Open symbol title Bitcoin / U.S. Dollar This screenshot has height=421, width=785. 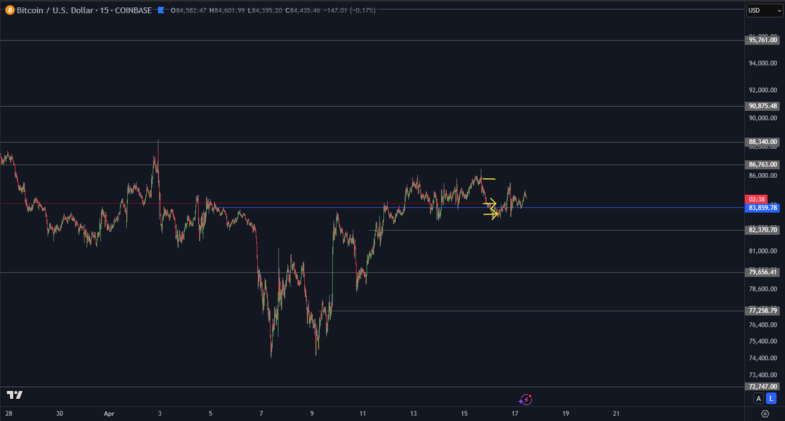click(56, 10)
